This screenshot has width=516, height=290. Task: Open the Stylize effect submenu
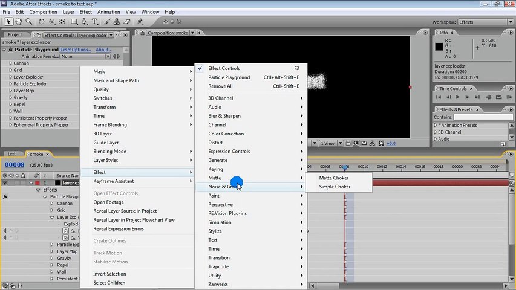click(x=251, y=231)
